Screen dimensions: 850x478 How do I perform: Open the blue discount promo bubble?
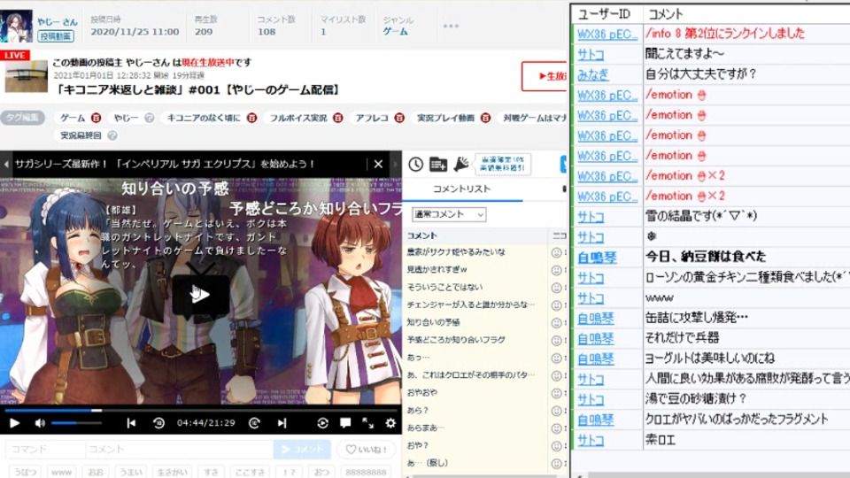(503, 164)
